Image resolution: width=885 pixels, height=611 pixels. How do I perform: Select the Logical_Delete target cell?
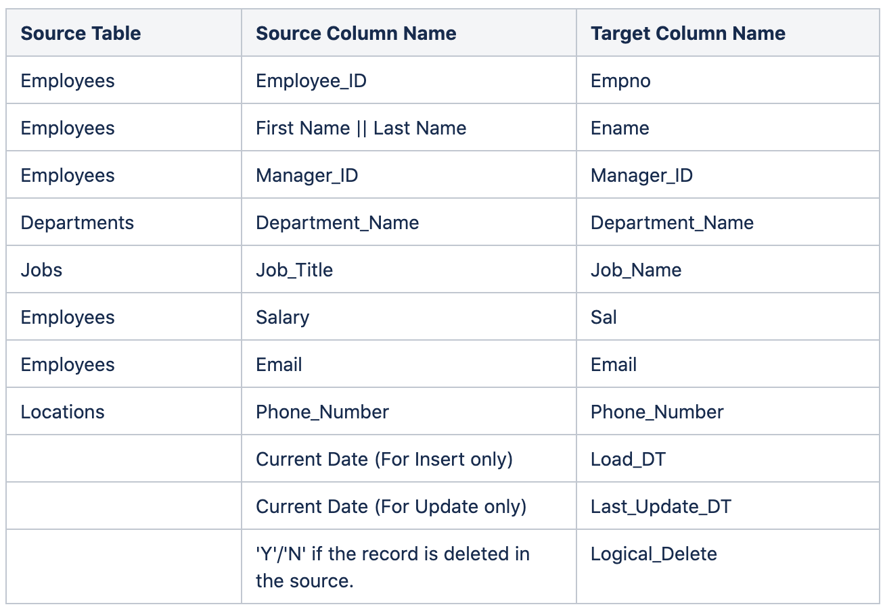click(x=653, y=554)
